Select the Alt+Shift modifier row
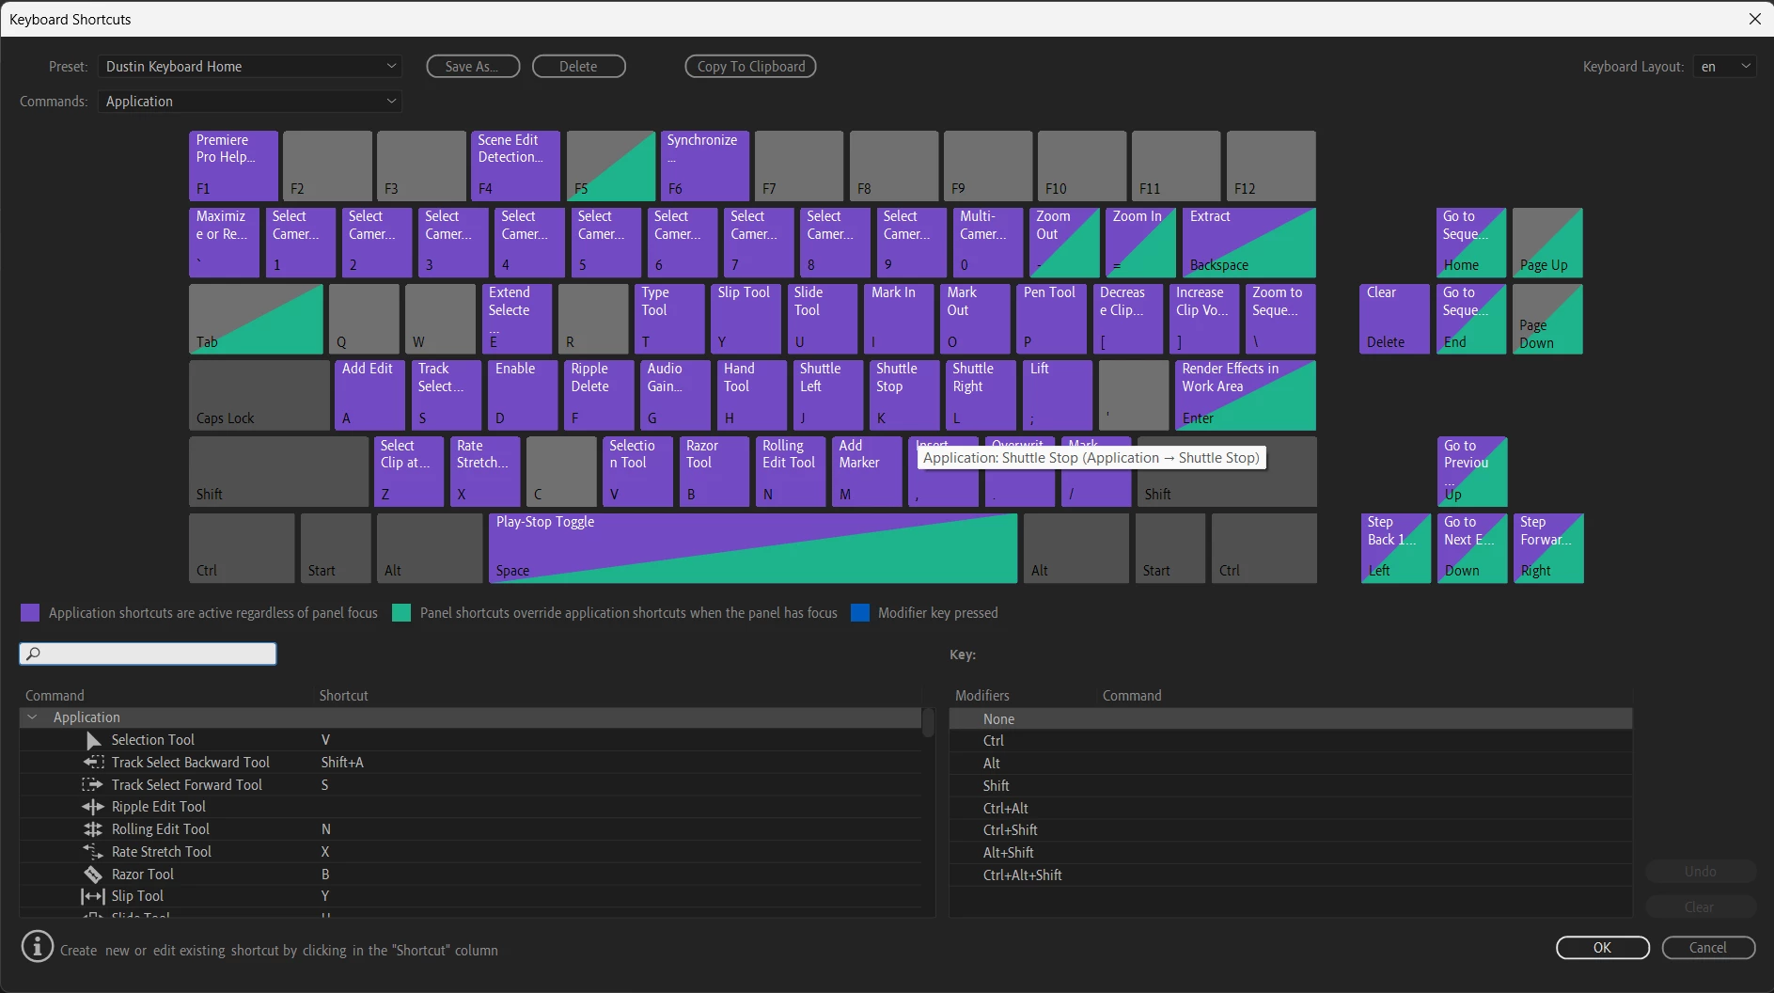Viewport: 1774px width, 993px height. [1291, 853]
